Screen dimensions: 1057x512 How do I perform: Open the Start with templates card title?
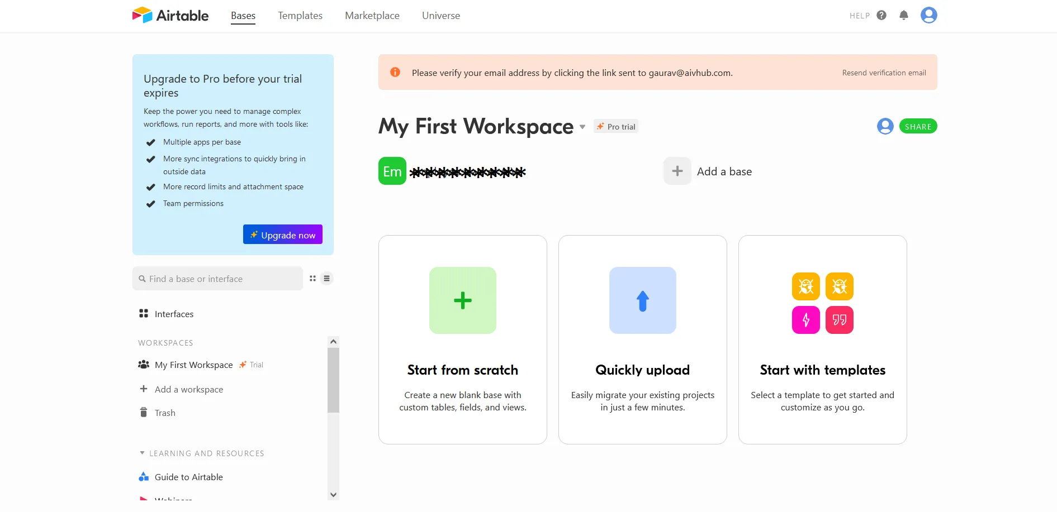823,370
